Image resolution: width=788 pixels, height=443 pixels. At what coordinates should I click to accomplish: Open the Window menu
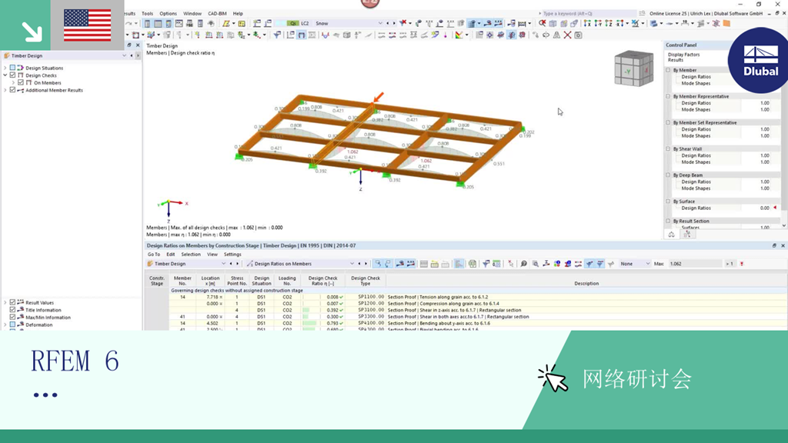coord(192,14)
